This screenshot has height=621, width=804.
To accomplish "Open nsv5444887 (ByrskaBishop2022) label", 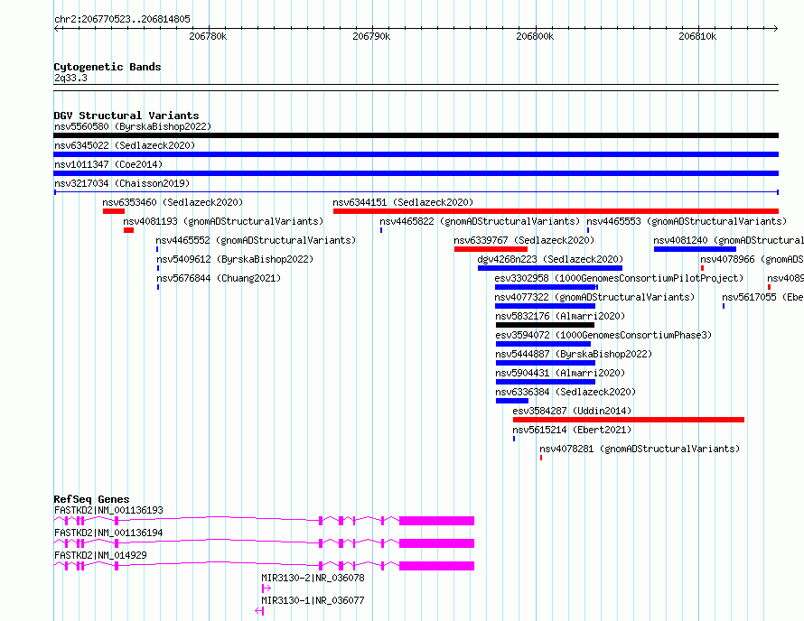I will (x=574, y=354).
